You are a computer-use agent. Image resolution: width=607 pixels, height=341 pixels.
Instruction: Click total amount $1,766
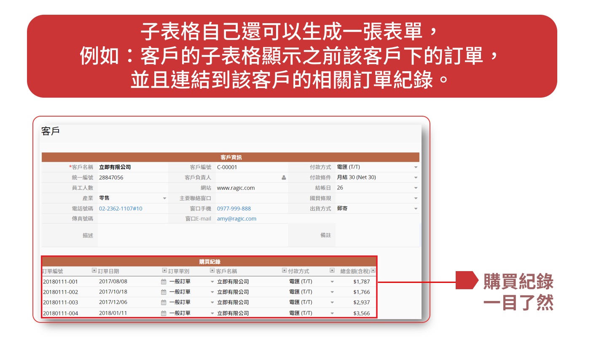tap(361, 292)
